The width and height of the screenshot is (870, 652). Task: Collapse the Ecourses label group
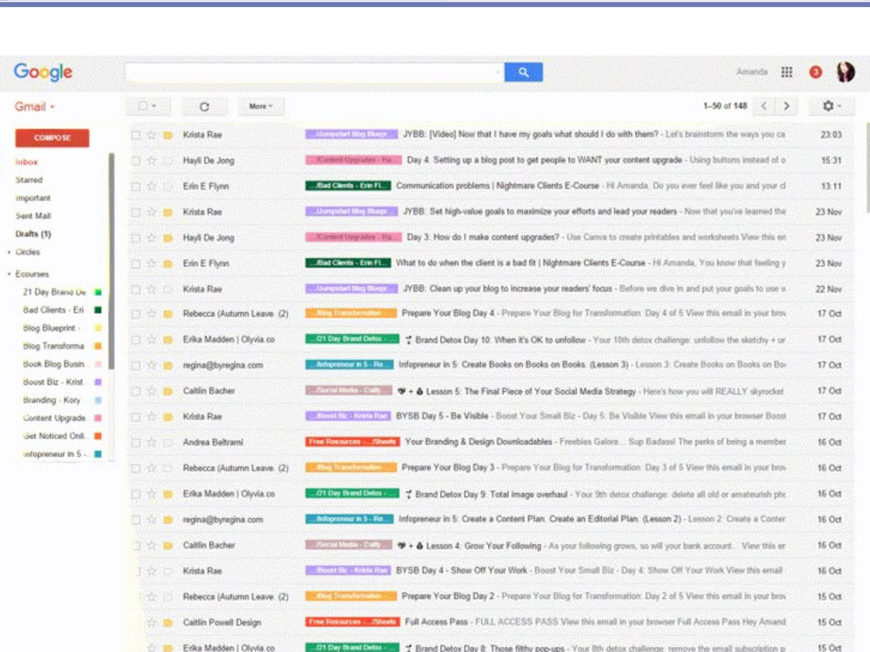[x=10, y=274]
